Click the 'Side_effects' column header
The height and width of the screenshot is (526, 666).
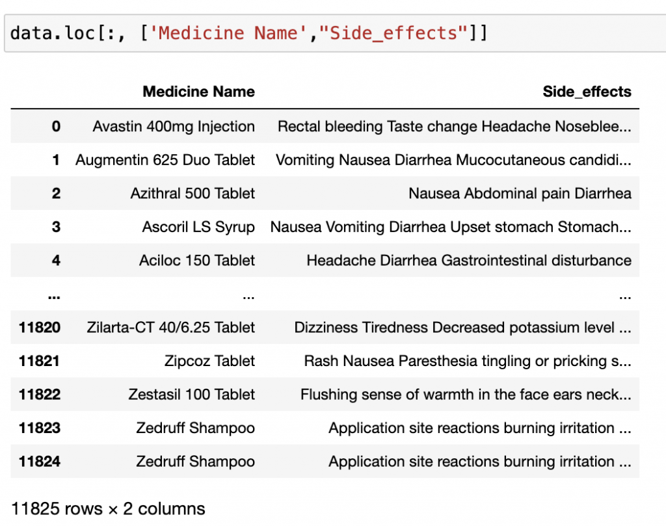pos(587,92)
